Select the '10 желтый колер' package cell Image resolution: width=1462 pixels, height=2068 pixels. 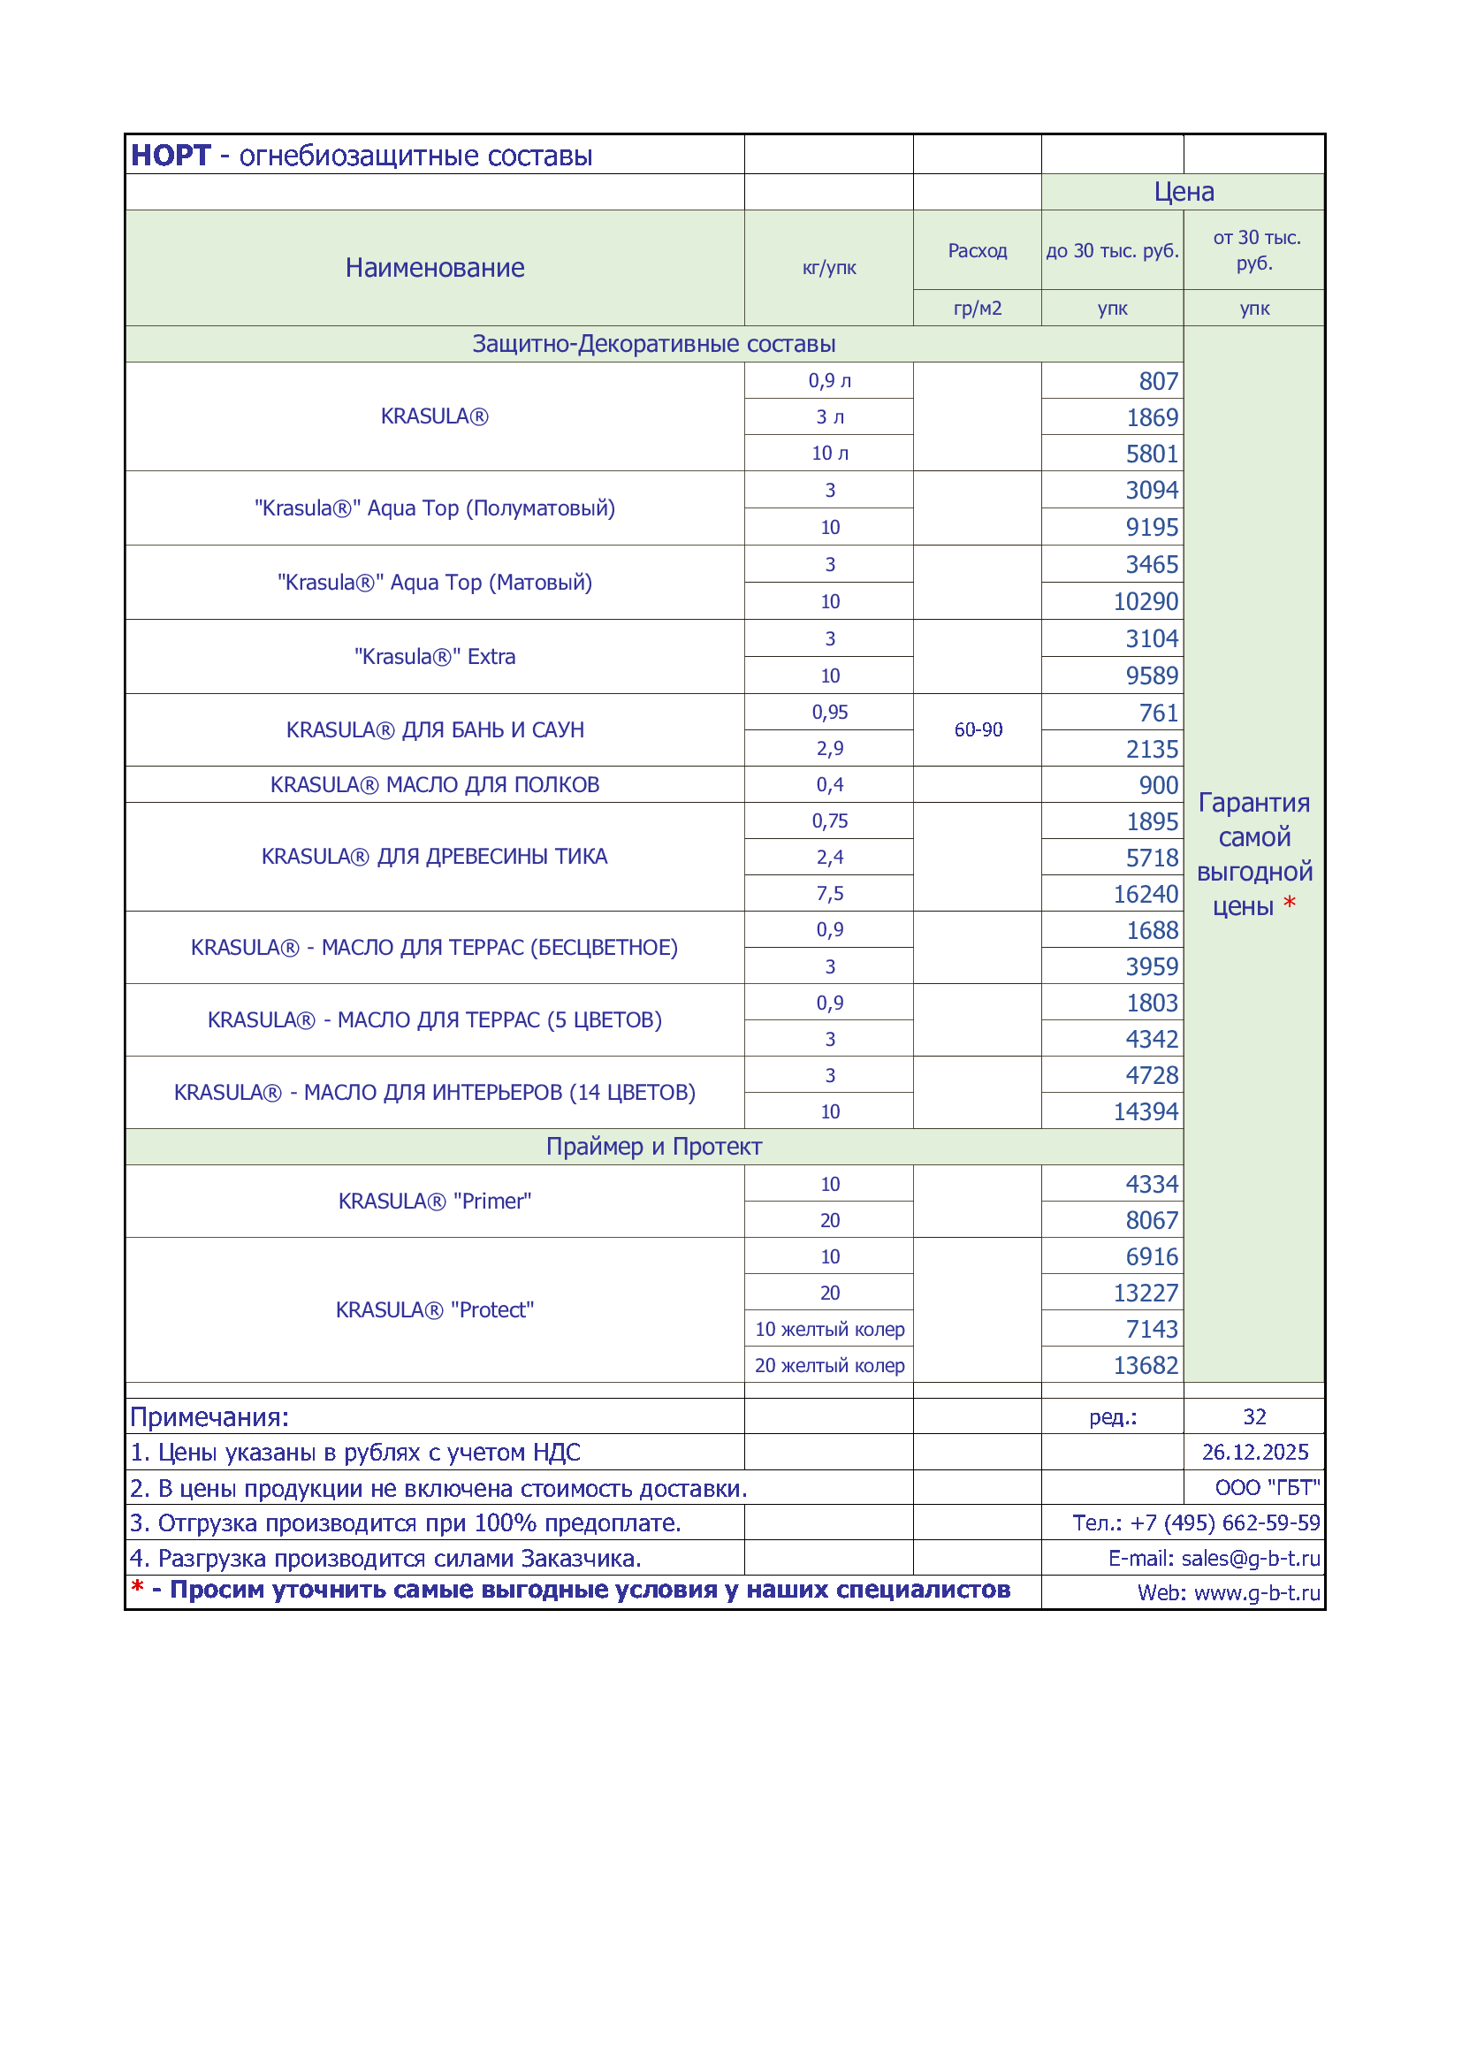point(829,1330)
